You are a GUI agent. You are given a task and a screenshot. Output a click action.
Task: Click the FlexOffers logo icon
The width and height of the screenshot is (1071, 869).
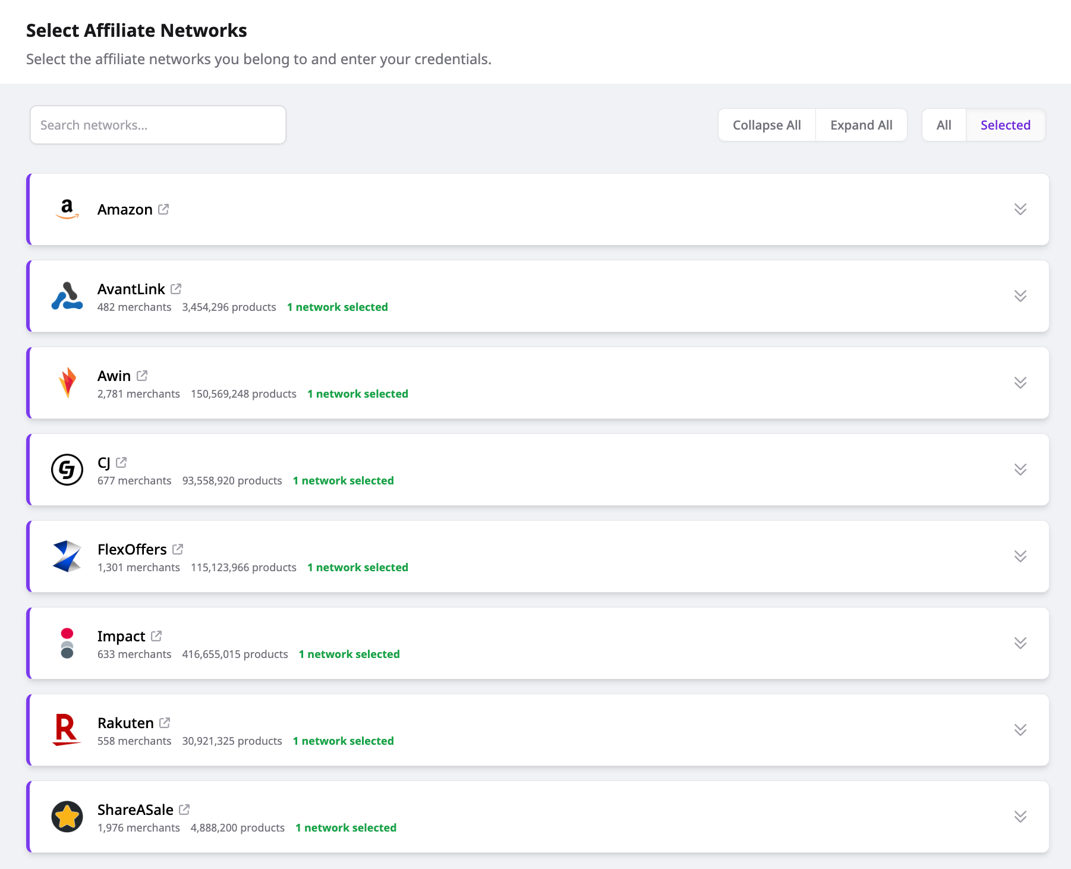[67, 556]
